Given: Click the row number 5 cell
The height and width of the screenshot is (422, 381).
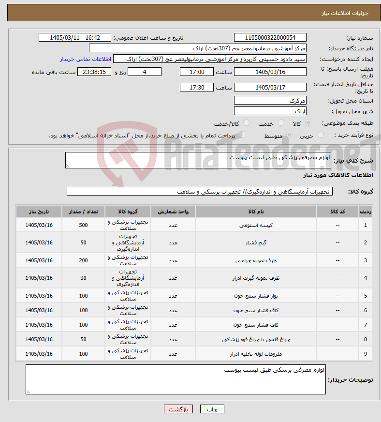Looking at the screenshot, I should click(x=366, y=296).
